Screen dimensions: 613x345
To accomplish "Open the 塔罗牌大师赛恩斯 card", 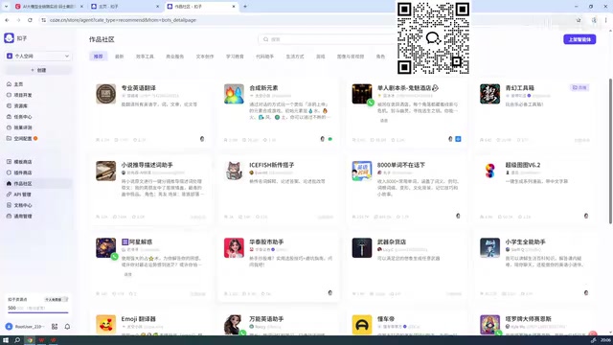I will point(534,323).
